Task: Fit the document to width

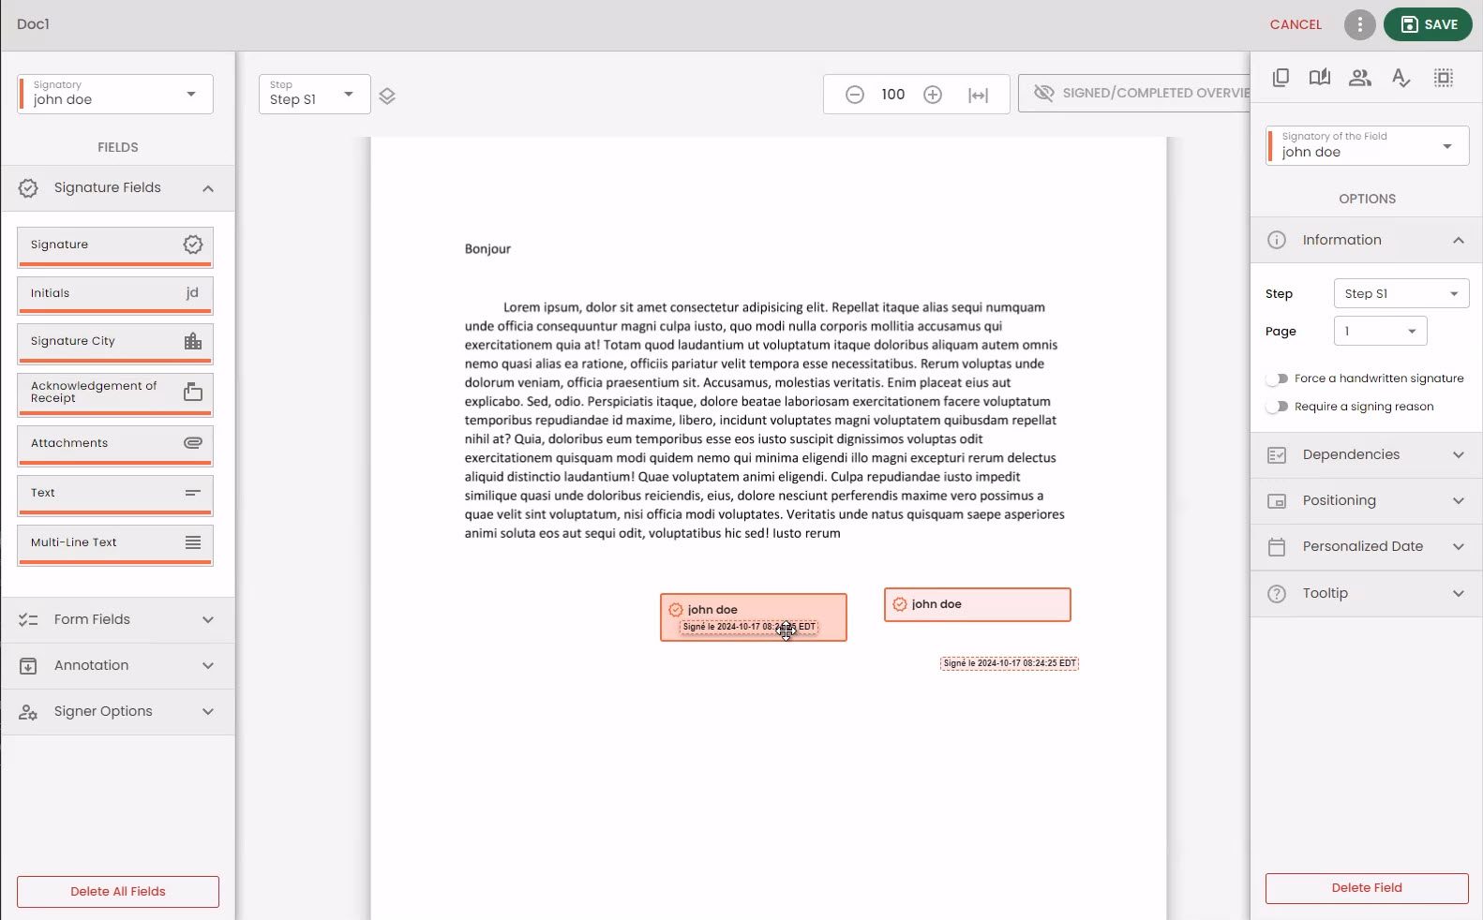Action: click(x=978, y=95)
